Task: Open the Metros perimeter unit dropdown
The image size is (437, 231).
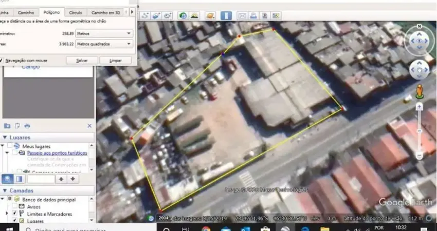Action: click(x=104, y=33)
